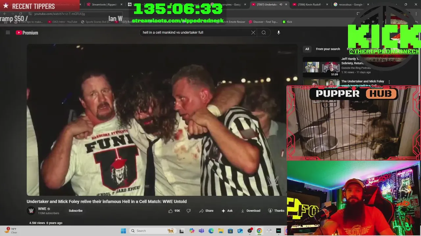Image resolution: width=421 pixels, height=236 pixels.
Task: Open Microsoft Teams from the taskbar
Action: click(x=201, y=231)
